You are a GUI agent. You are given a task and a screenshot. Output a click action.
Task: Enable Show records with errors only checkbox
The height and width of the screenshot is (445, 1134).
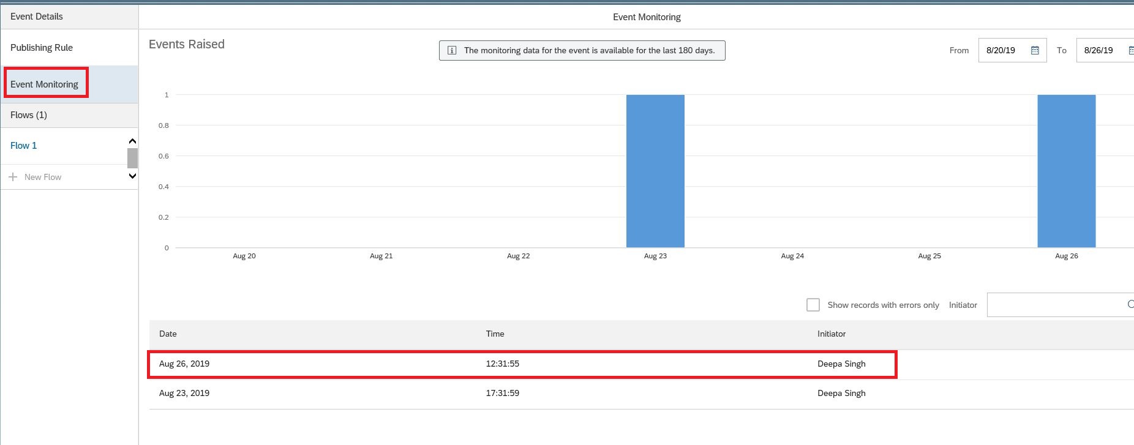tap(813, 305)
